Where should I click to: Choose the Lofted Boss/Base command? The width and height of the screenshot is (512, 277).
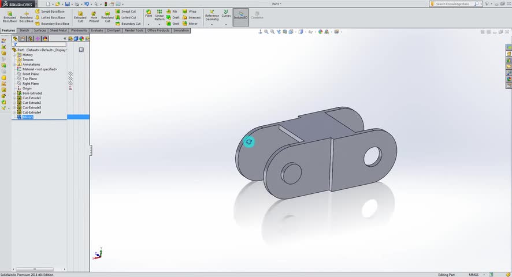pos(50,18)
